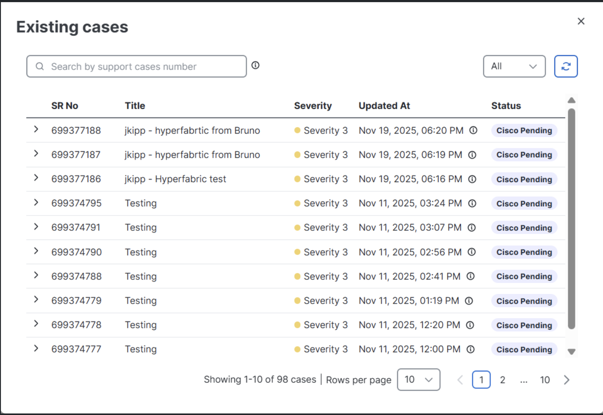603x415 pixels.
Task: Click info icon beside search field
Action: (x=255, y=65)
